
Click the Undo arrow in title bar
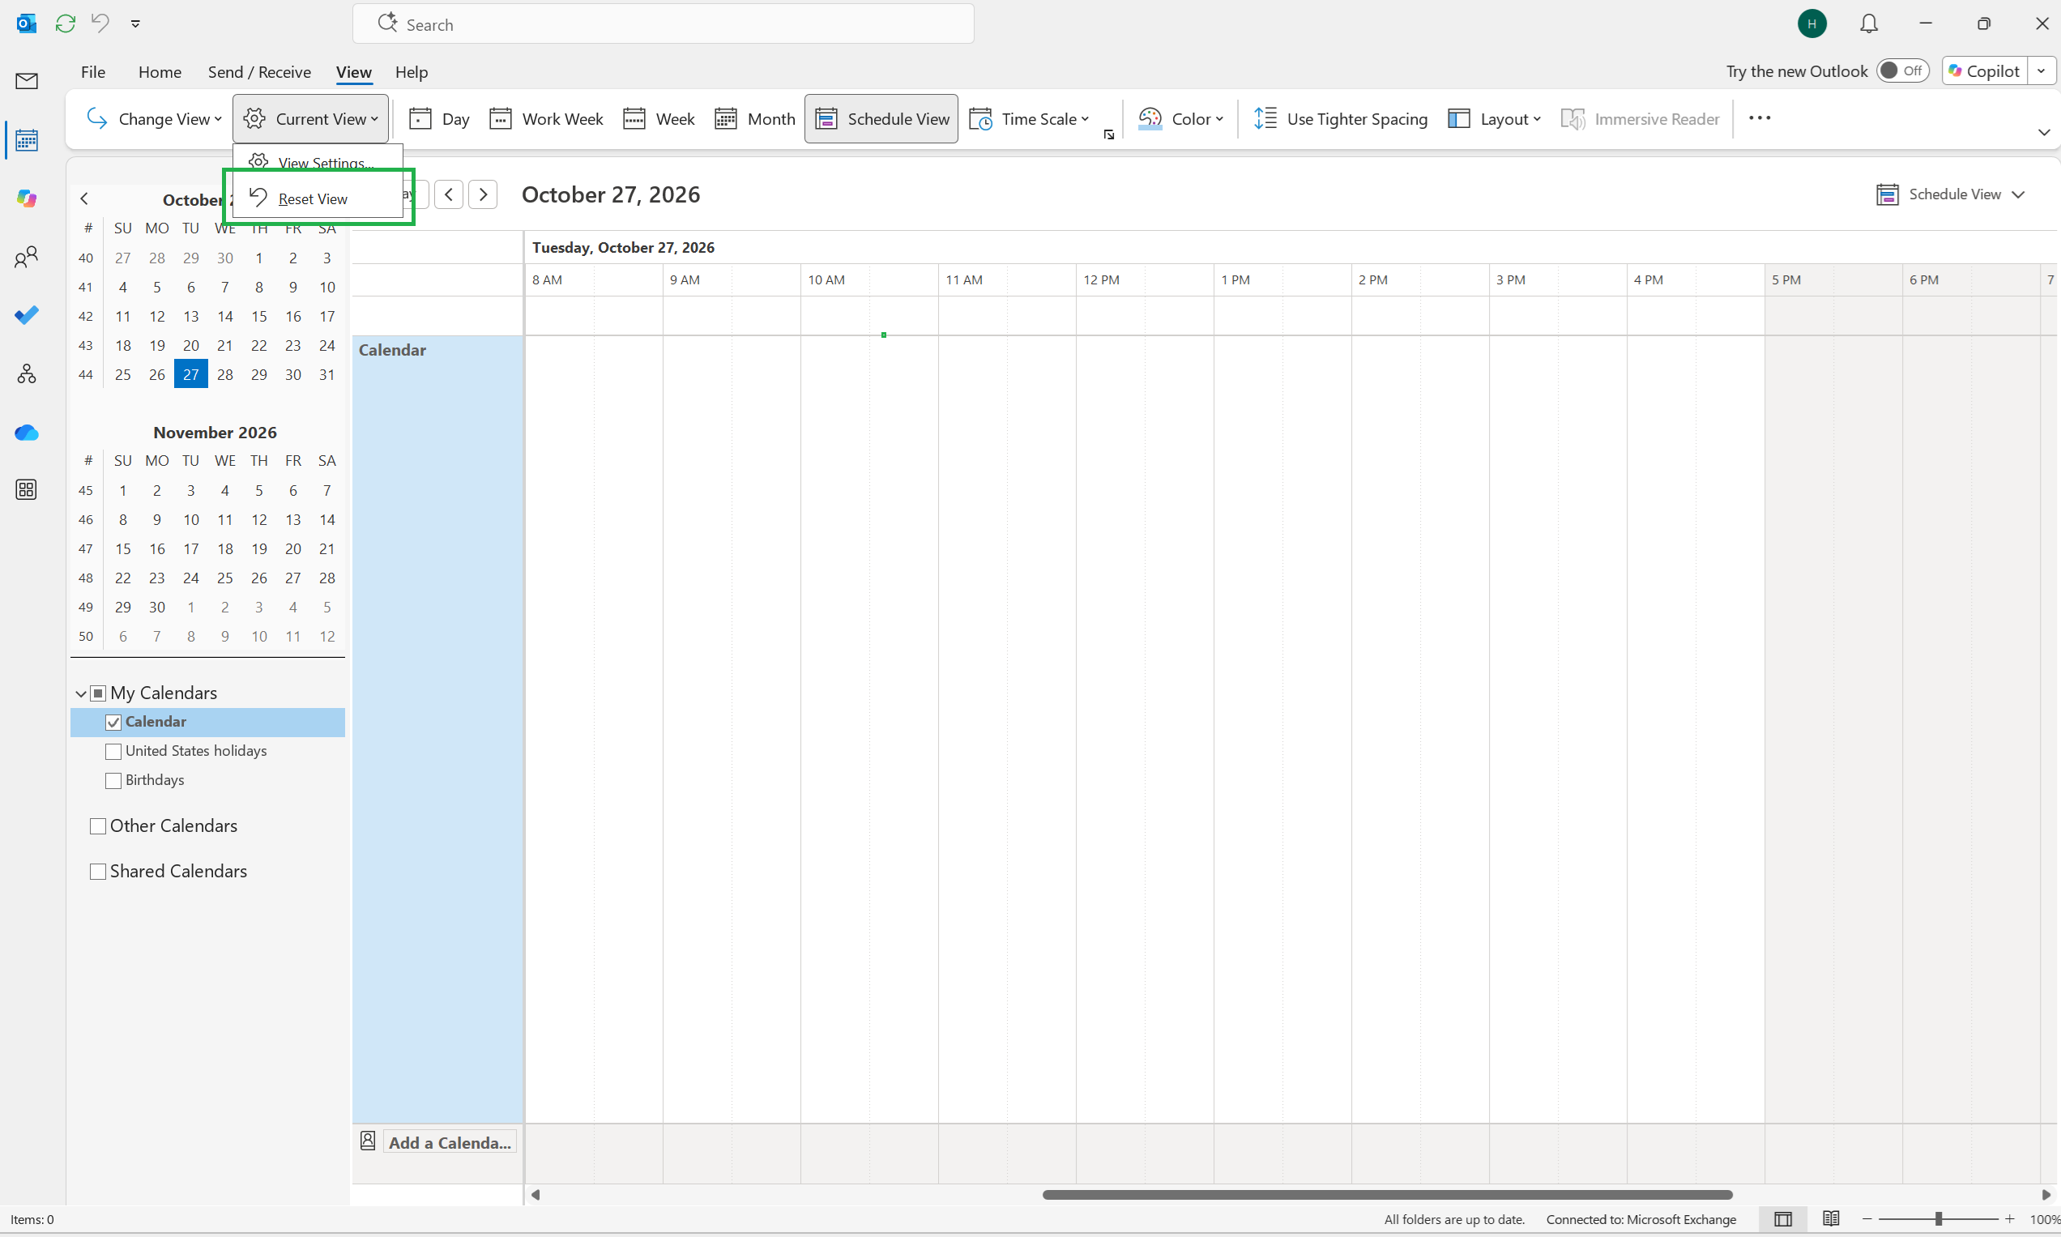100,23
